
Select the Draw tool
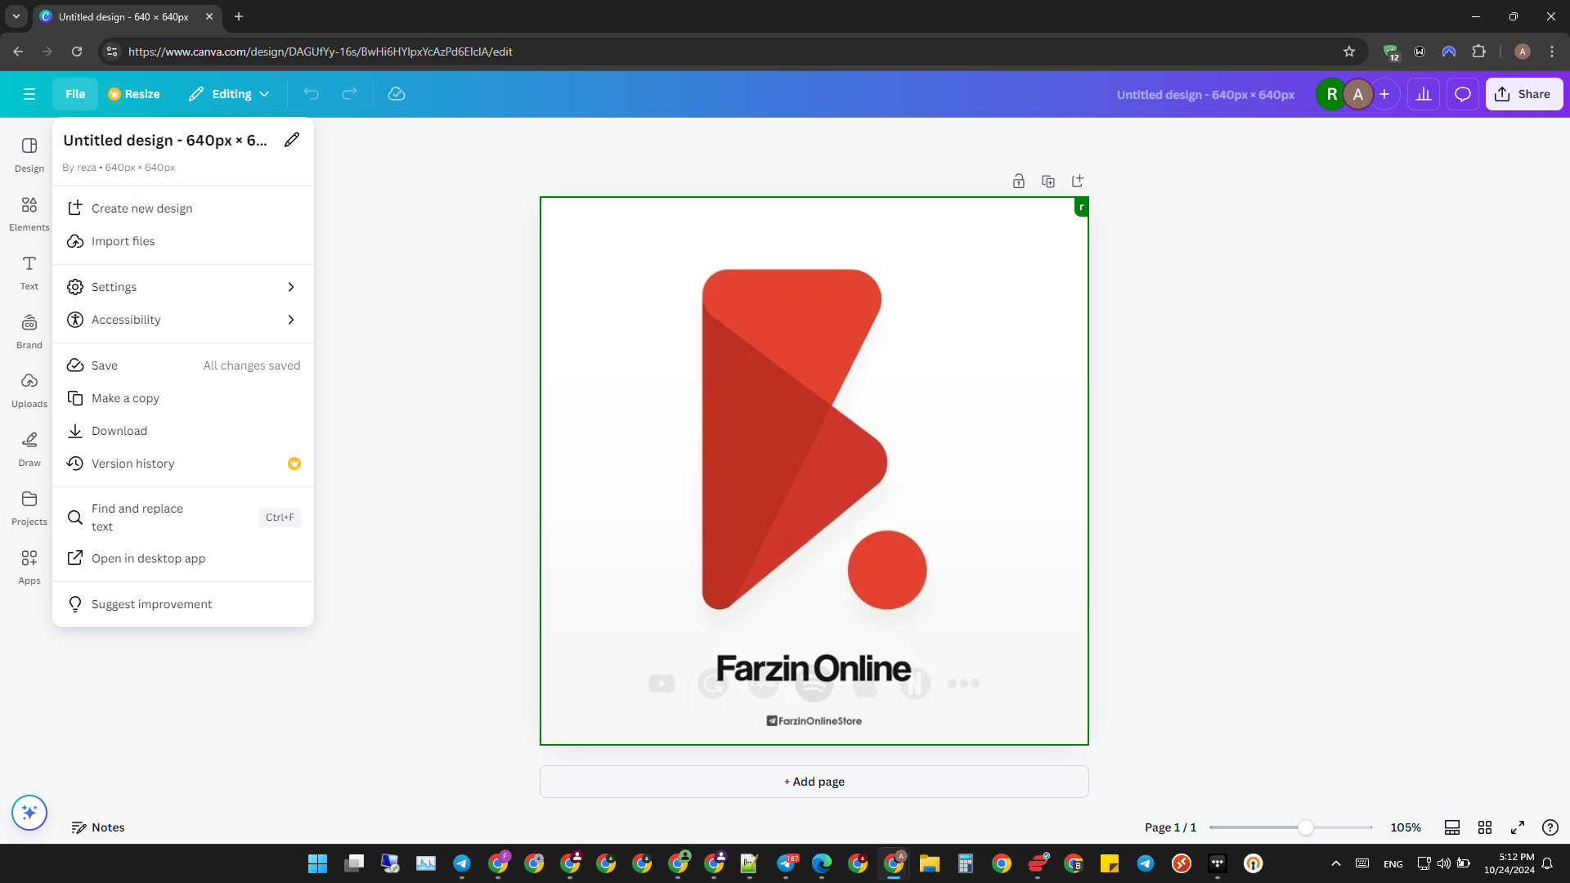click(x=29, y=449)
